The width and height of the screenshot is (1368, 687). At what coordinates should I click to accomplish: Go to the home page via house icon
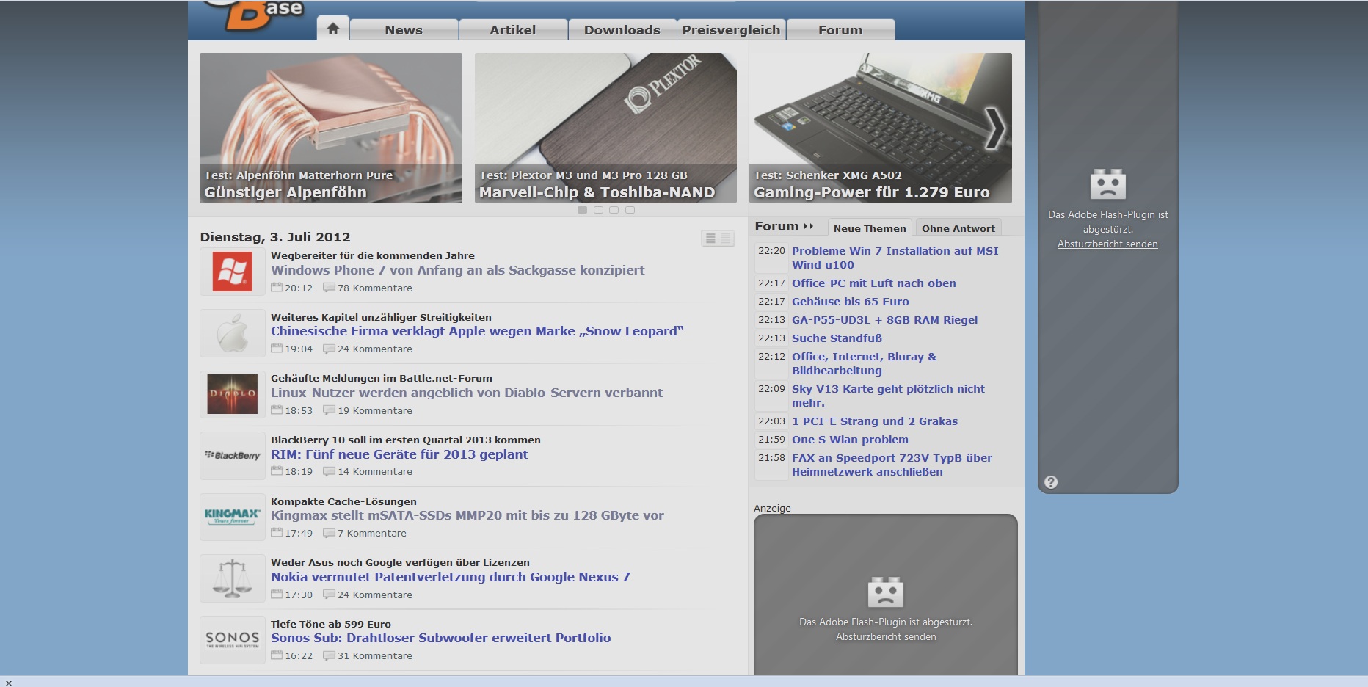click(333, 29)
